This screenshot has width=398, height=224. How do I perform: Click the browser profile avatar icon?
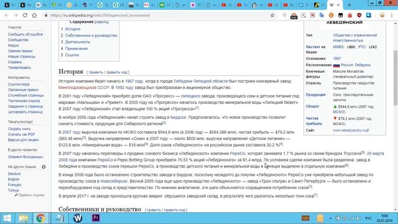[382, 15]
